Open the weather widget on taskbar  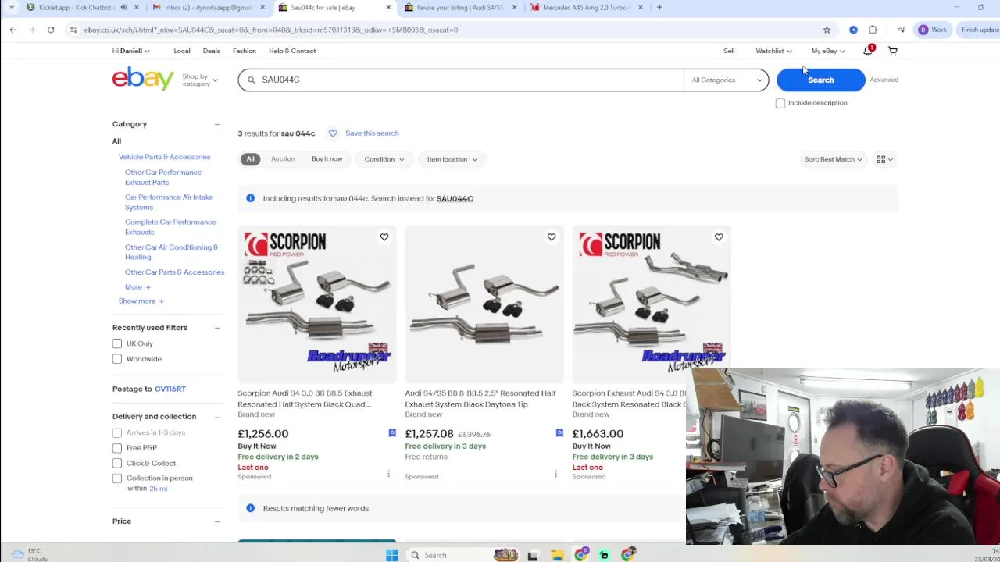pos(30,554)
